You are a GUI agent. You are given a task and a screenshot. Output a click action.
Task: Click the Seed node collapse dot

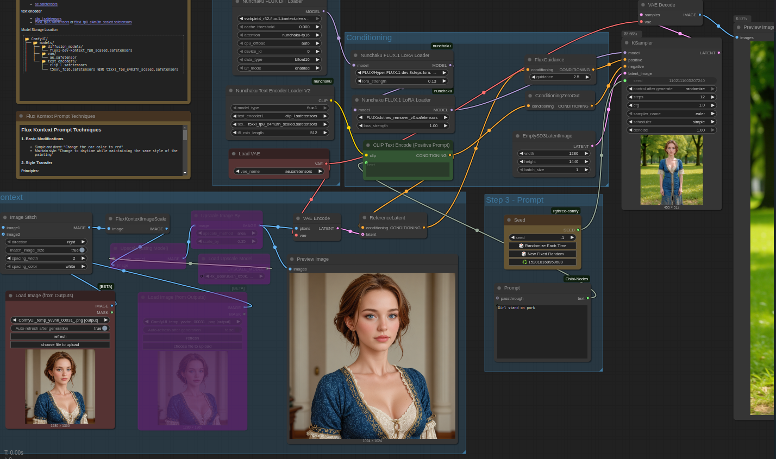(509, 220)
